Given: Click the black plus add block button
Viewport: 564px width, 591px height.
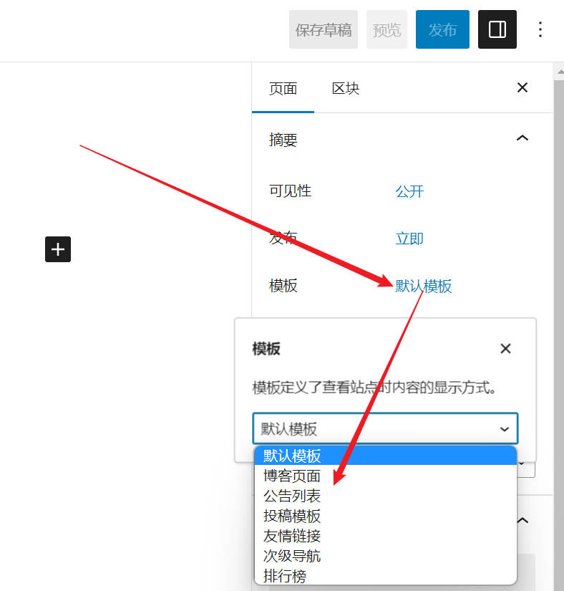Looking at the screenshot, I should point(58,249).
